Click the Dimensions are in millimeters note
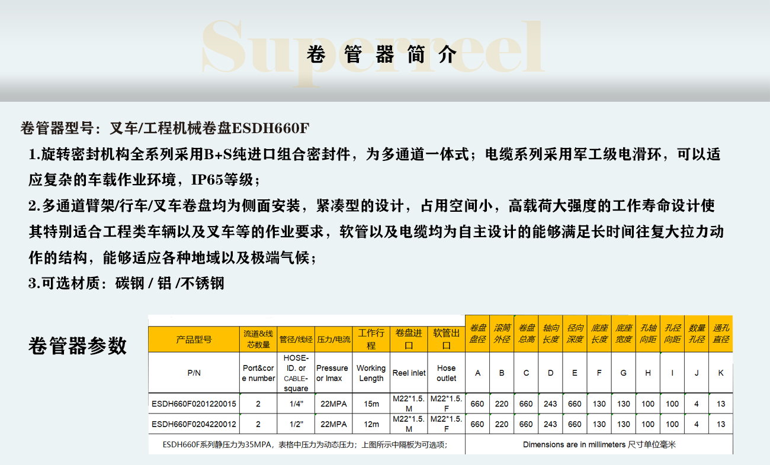Screen dimensions: 770x465 (599, 444)
